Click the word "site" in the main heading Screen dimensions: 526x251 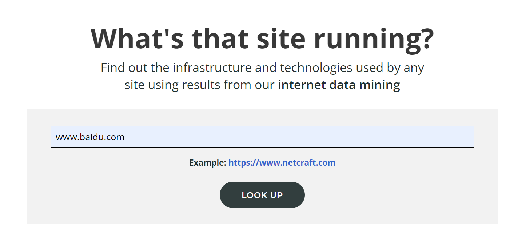point(281,39)
